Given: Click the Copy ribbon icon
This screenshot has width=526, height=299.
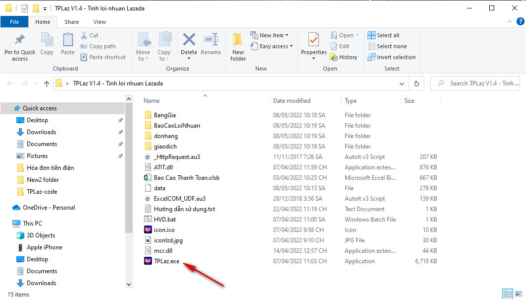Looking at the screenshot, I should [47, 44].
